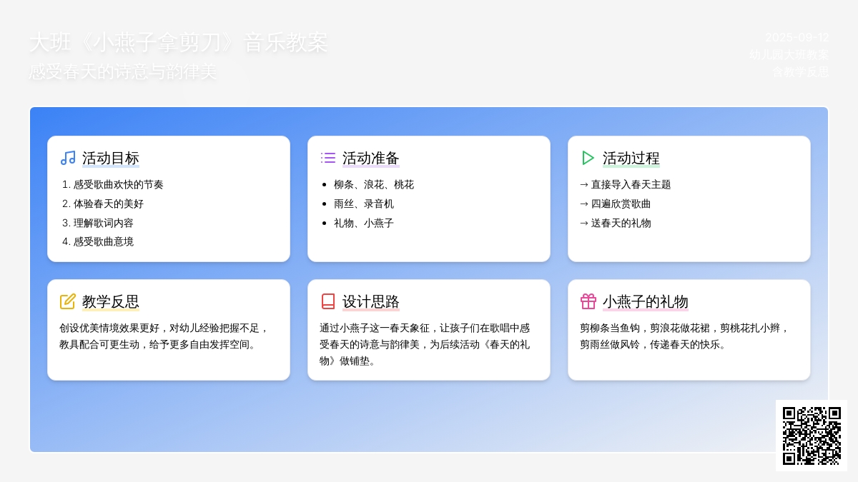
Task: Click the page title 大班《小燕子拿剪刀》音乐教案
Action: (x=178, y=43)
